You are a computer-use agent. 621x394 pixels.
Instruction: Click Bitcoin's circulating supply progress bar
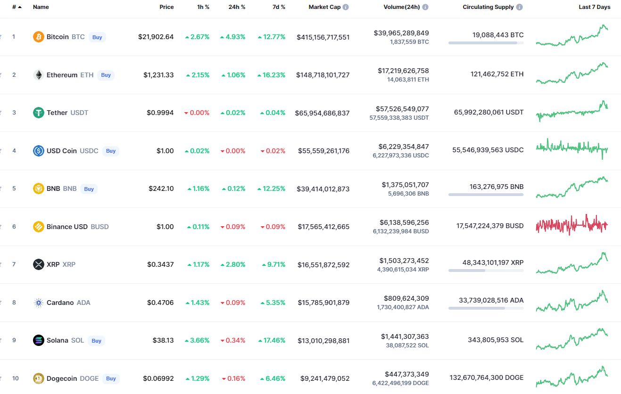(x=486, y=43)
